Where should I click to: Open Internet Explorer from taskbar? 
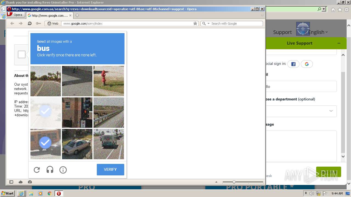[x=21, y=193]
